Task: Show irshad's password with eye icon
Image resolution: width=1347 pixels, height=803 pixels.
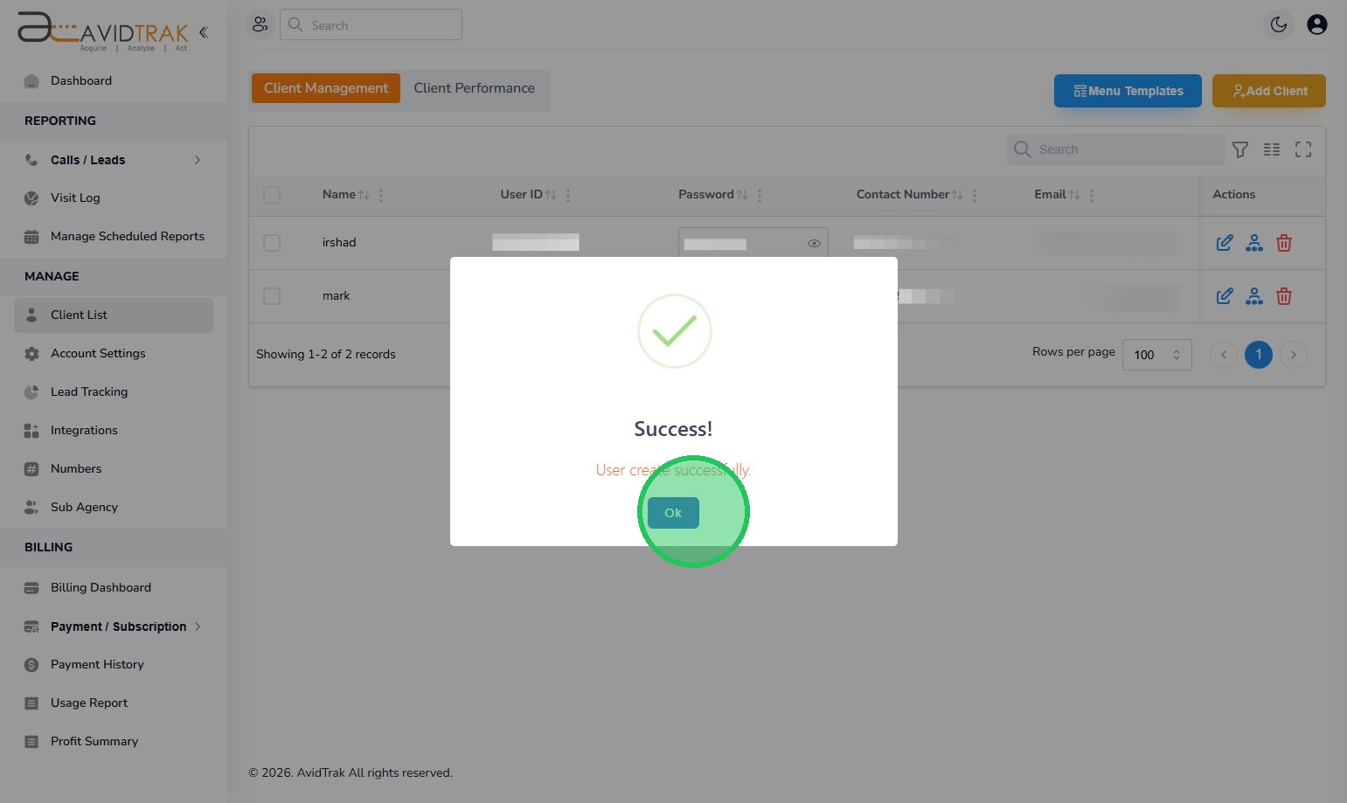Action: click(x=814, y=243)
